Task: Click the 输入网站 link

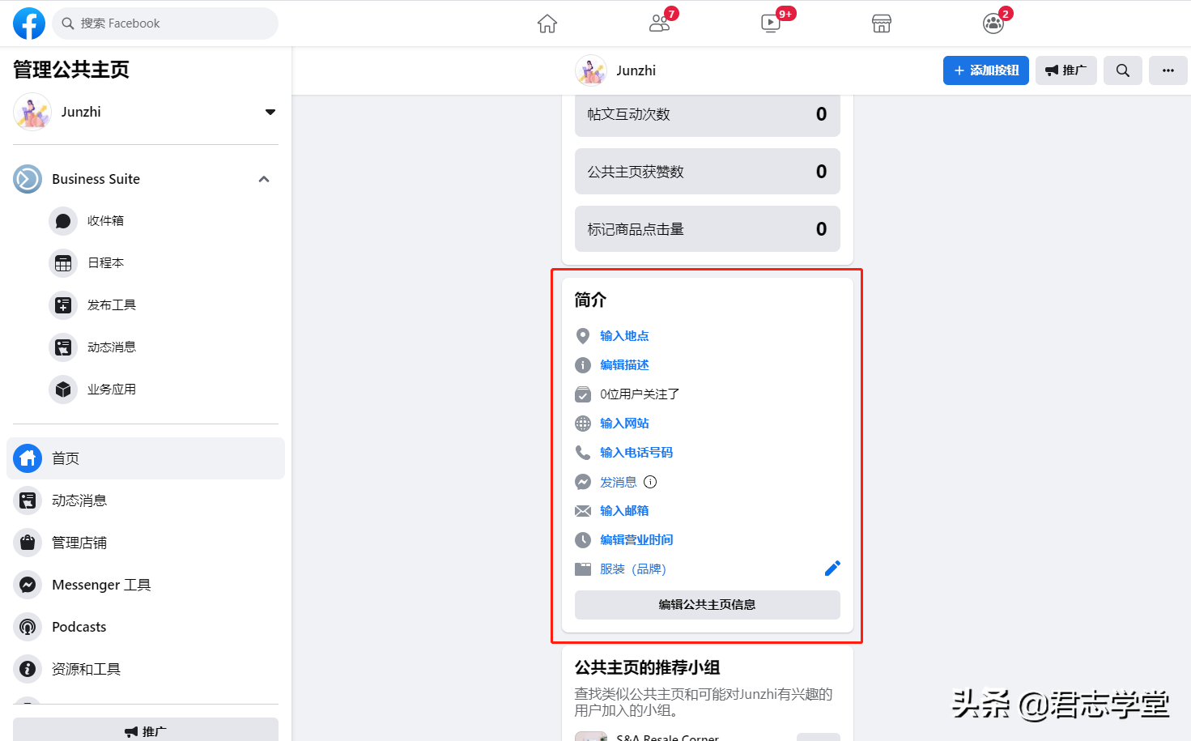Action: click(624, 424)
